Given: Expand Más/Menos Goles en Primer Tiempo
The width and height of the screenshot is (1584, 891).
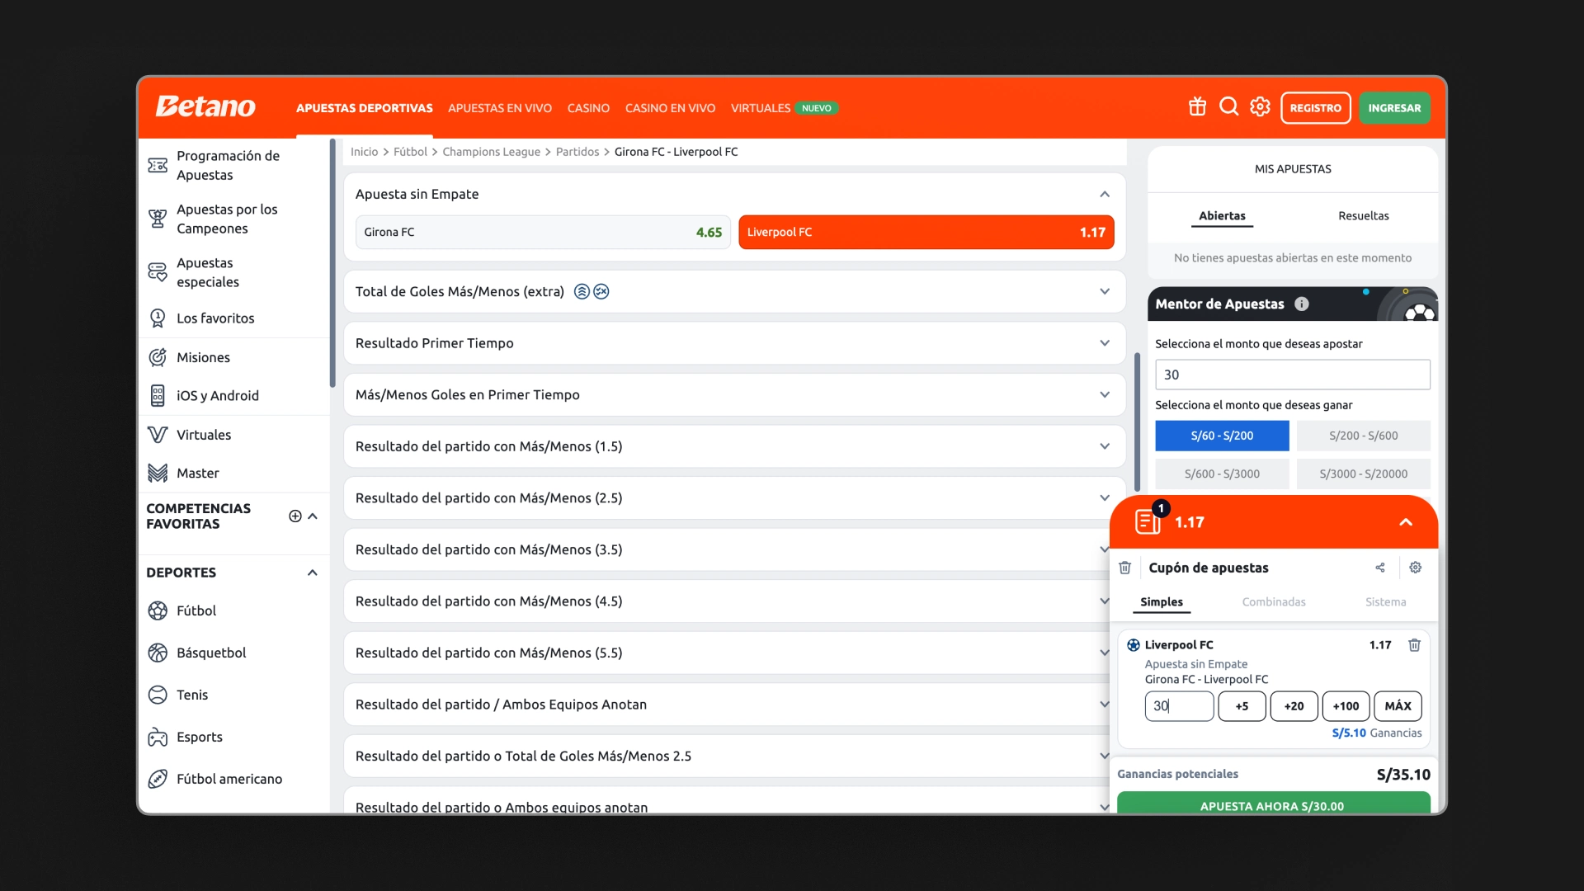Looking at the screenshot, I should (1105, 394).
